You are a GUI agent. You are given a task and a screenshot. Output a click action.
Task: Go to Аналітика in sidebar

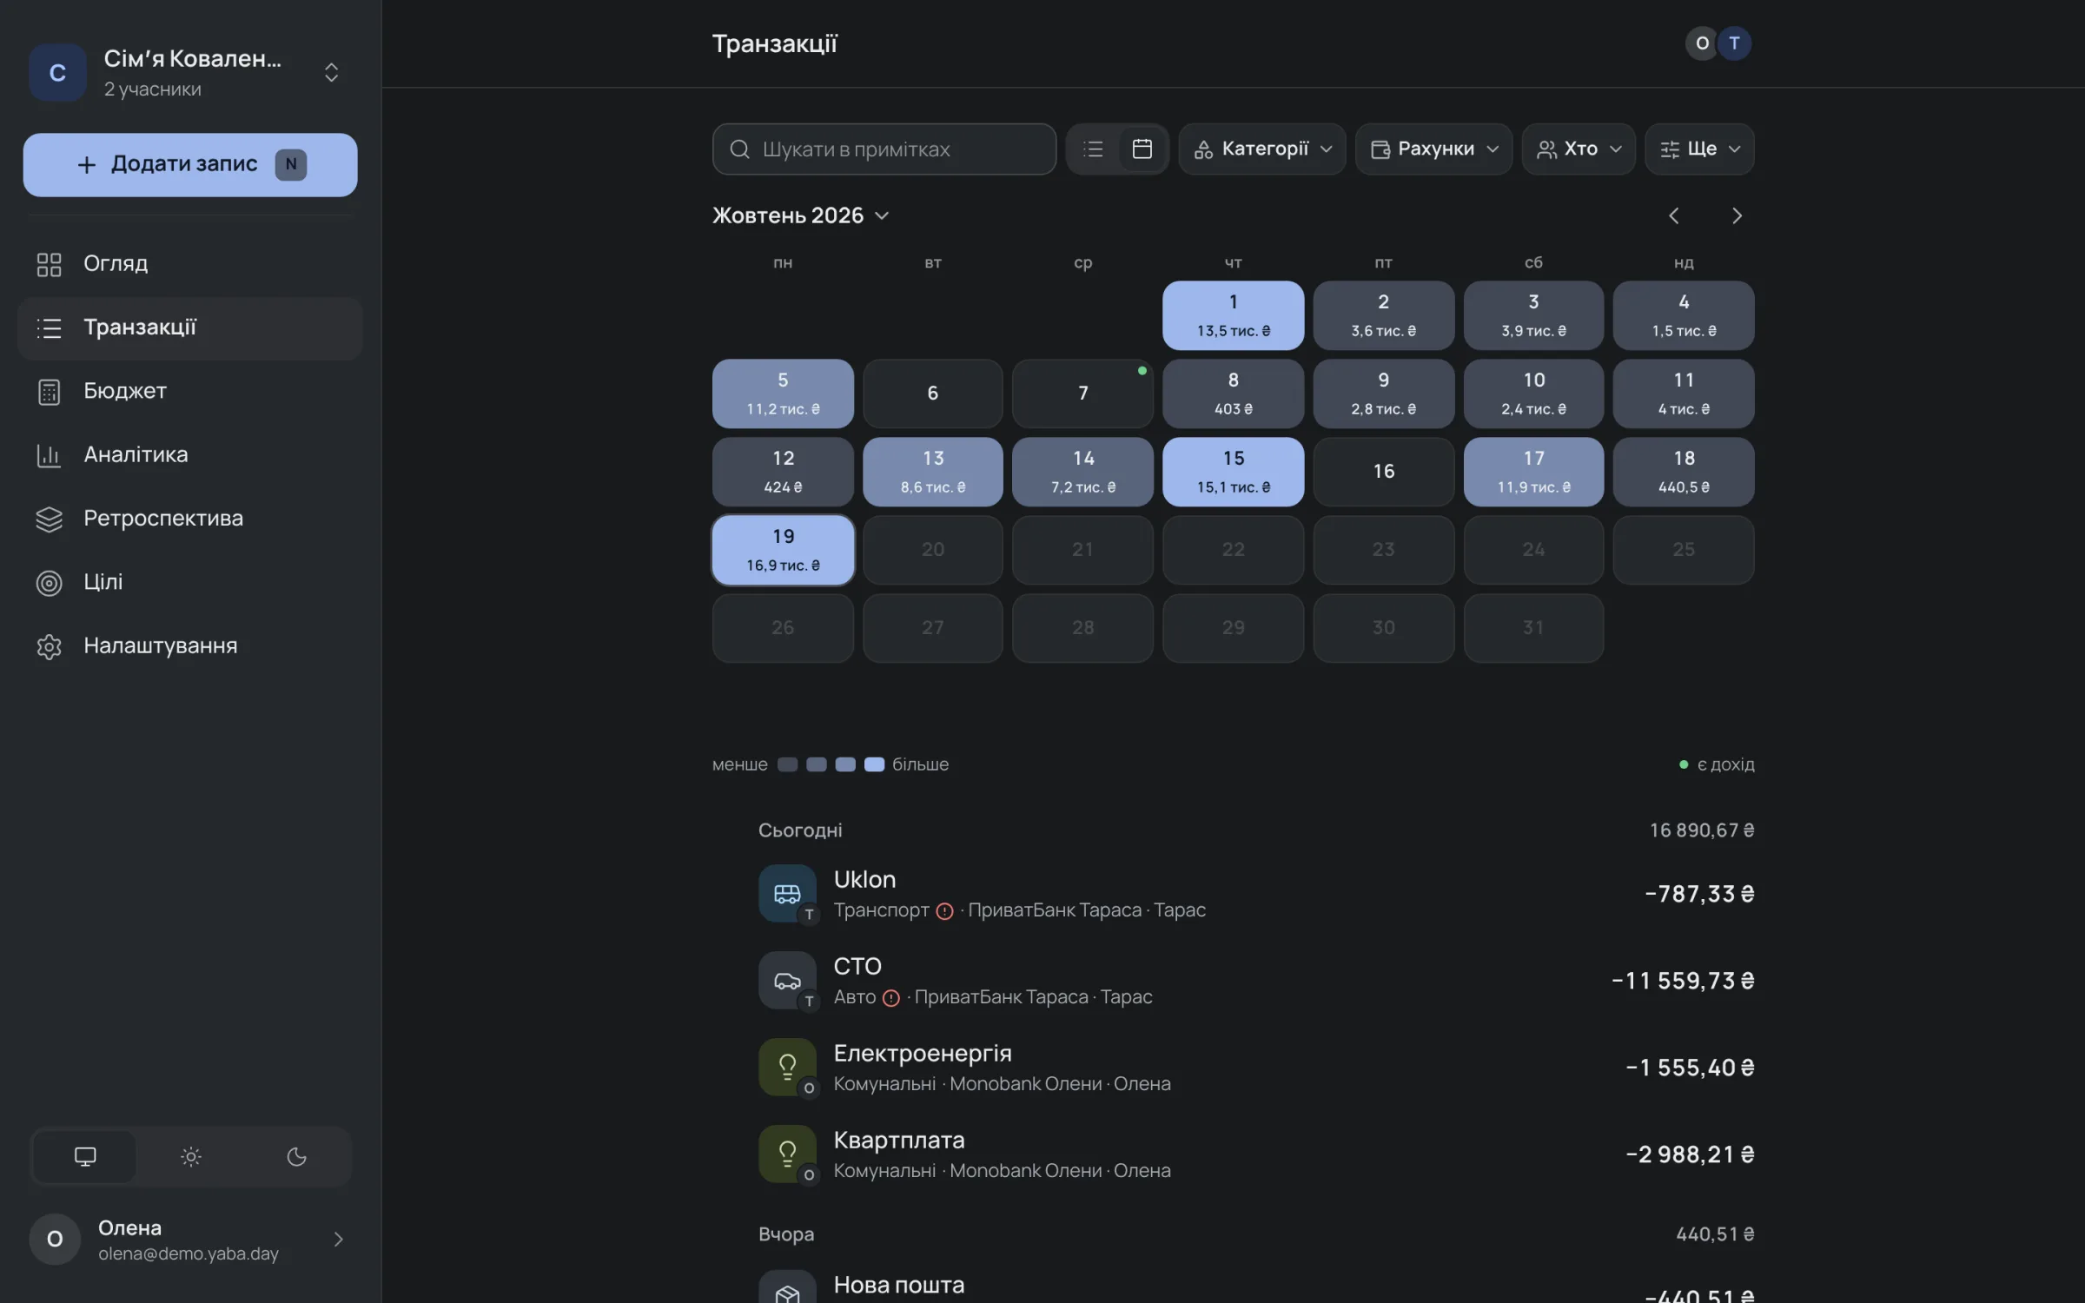point(189,454)
